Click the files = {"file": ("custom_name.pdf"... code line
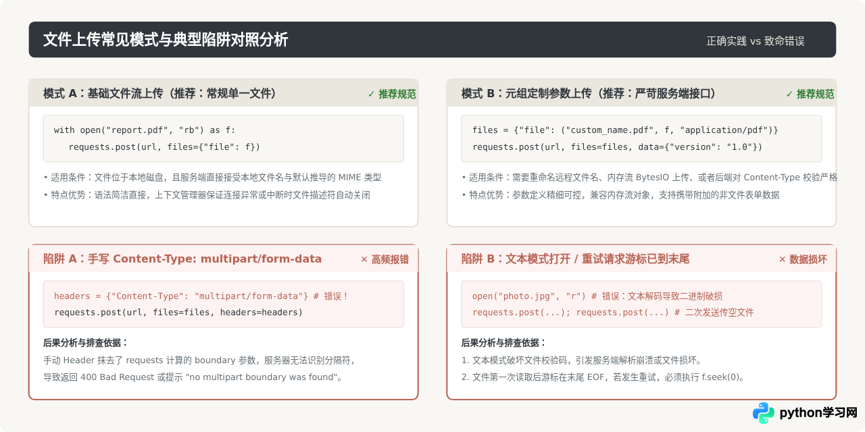 tap(625, 130)
